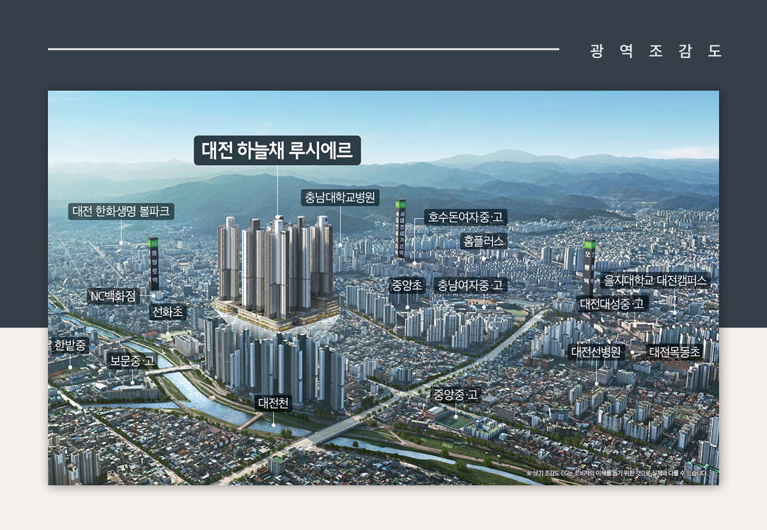The height and width of the screenshot is (530, 767).
Task: Select the 한밭중 label
Action: click(70, 345)
